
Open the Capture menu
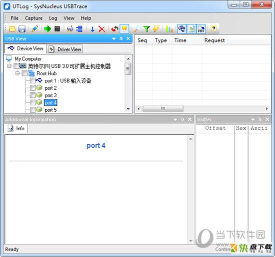tap(33, 18)
